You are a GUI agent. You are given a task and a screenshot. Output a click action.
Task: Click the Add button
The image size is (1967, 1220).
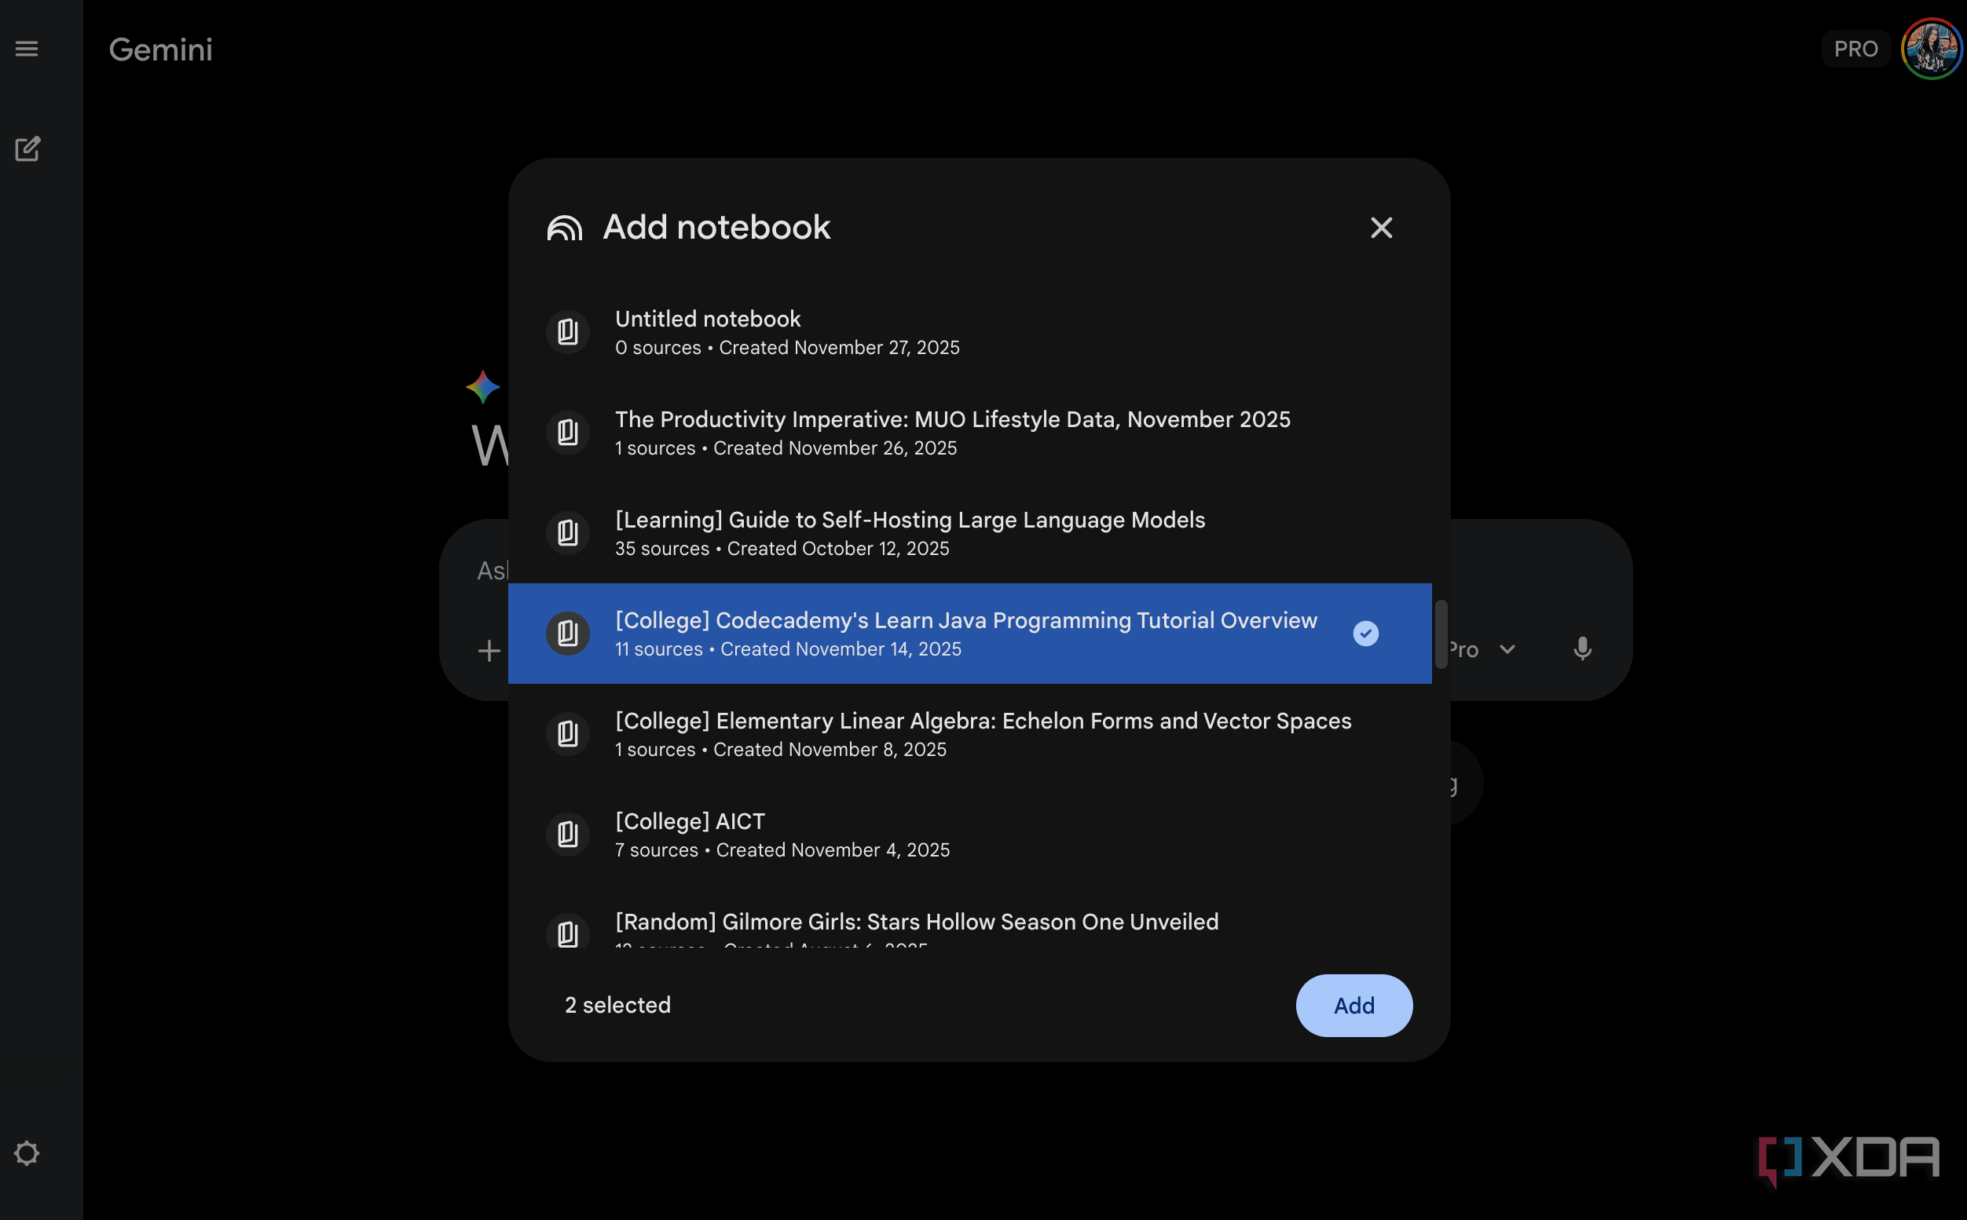coord(1353,1006)
